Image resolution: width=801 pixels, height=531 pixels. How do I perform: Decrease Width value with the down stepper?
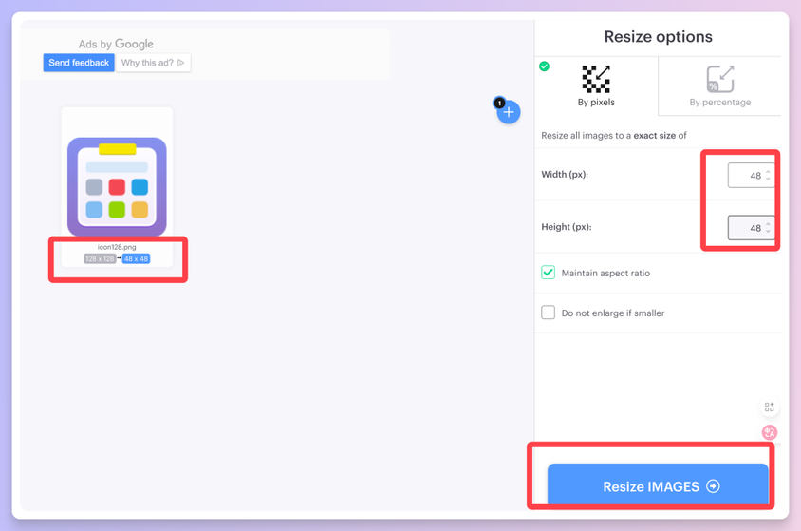(x=768, y=180)
